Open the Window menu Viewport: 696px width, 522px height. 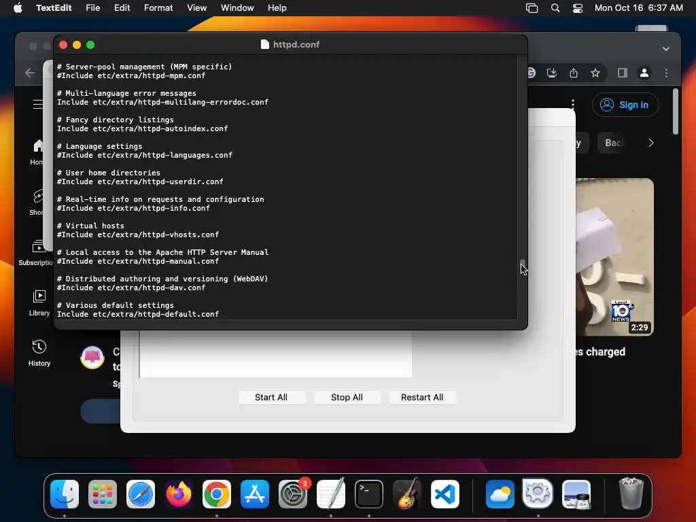coord(237,7)
